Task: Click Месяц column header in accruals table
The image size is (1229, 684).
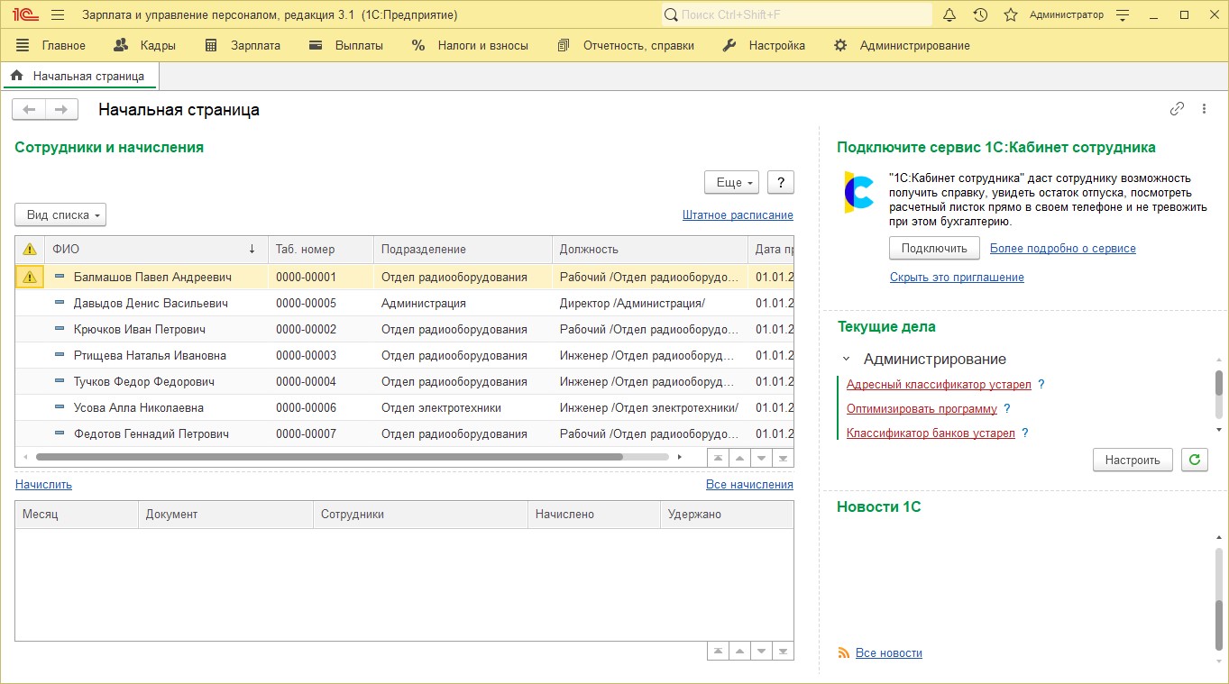Action: click(x=76, y=514)
